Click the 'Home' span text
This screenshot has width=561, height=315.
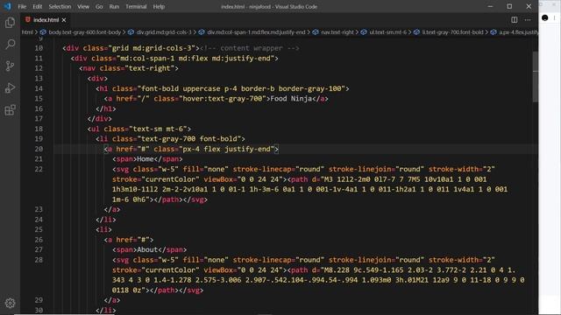[x=146, y=159]
